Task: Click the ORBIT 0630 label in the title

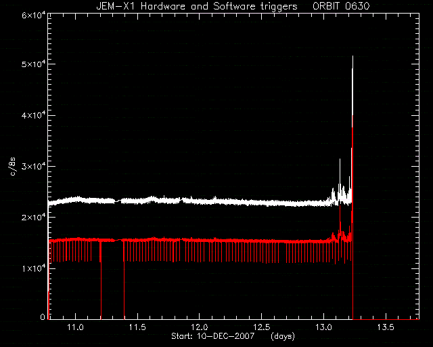Action: click(341, 6)
